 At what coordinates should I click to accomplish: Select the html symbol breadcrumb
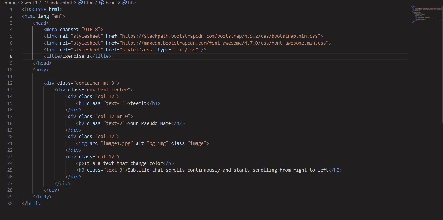click(89, 3)
